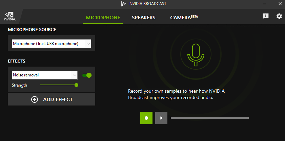Click the Record your own samples text
The image size is (285, 141).
[x=176, y=94]
